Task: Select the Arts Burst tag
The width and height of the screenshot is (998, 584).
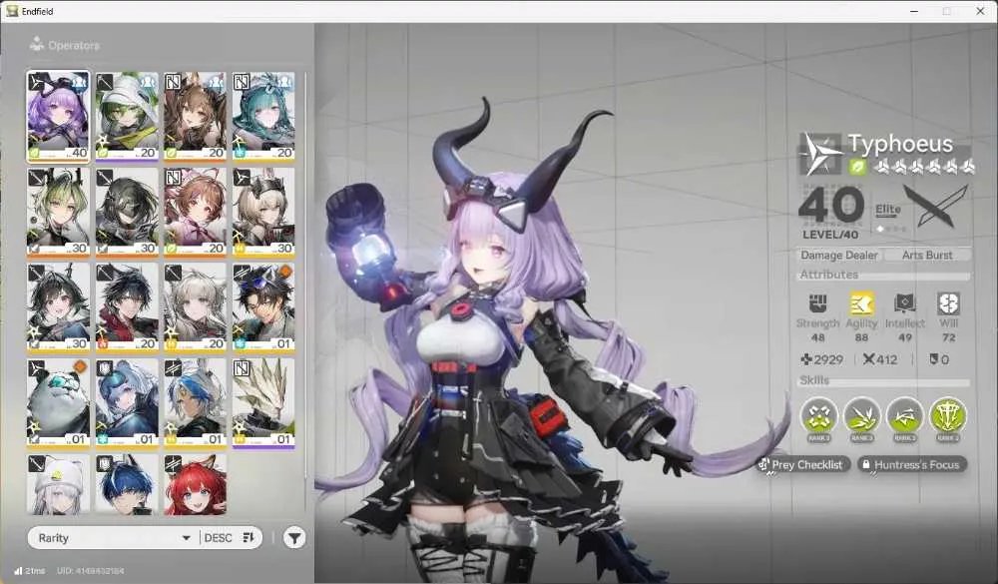Action: click(x=927, y=255)
